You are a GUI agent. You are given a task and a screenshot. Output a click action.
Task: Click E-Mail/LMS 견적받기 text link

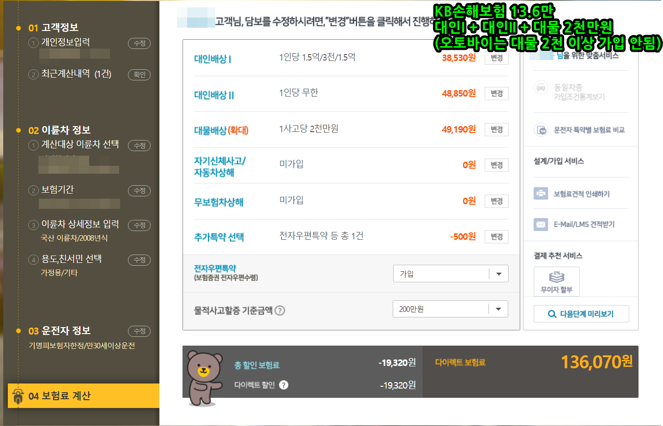coord(584,224)
